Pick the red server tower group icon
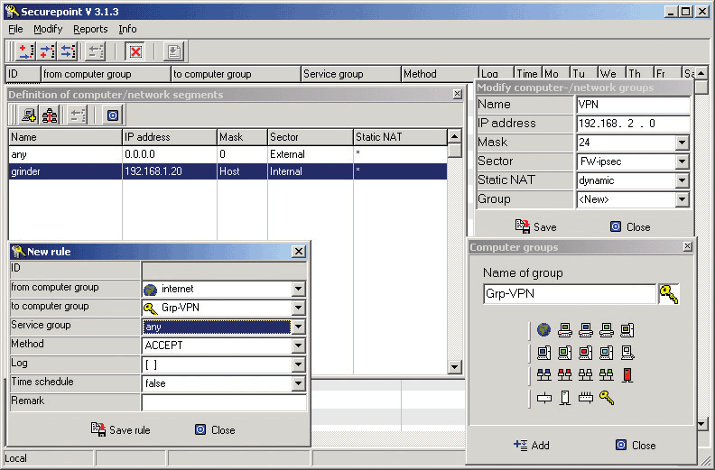Image resolution: width=715 pixels, height=470 pixels. [x=627, y=374]
